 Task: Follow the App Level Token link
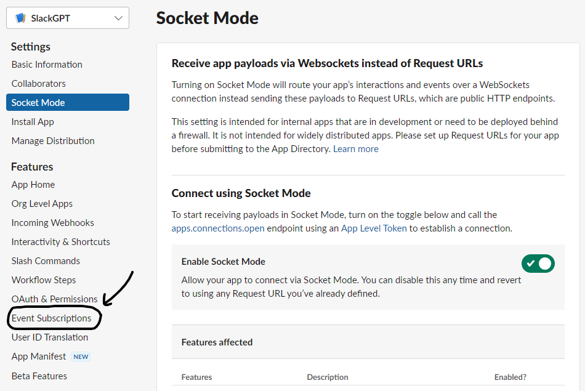(x=374, y=228)
